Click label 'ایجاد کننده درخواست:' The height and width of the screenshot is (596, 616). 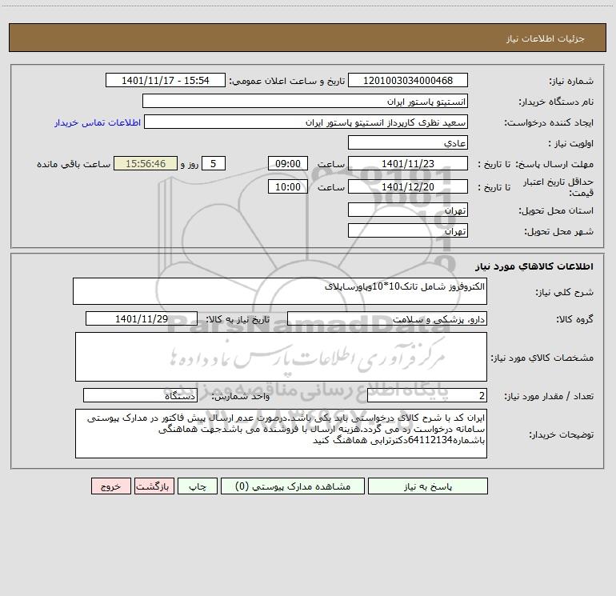pos(549,122)
